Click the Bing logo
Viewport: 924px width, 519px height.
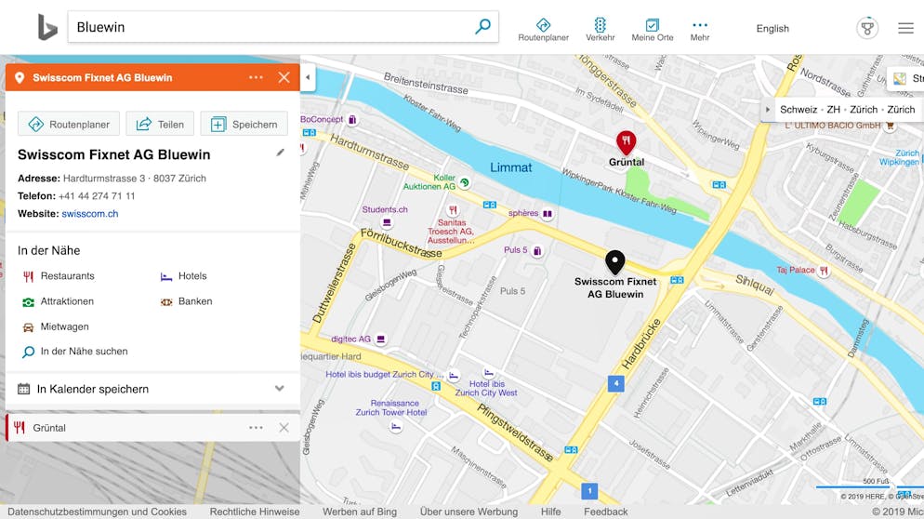(47, 27)
